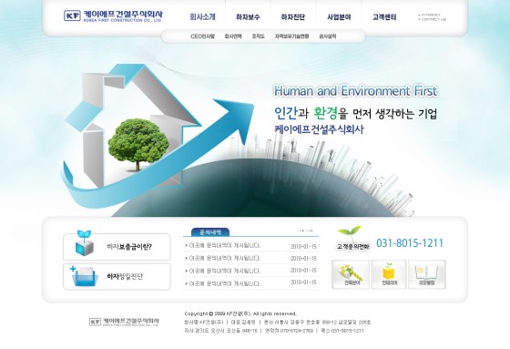Viewport: 510px width, 349px height.
Task: Go to the 사업분야 menu
Action: [339, 17]
